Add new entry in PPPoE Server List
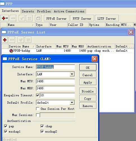Screen dimensions: 136x141 (x=5, y=40)
